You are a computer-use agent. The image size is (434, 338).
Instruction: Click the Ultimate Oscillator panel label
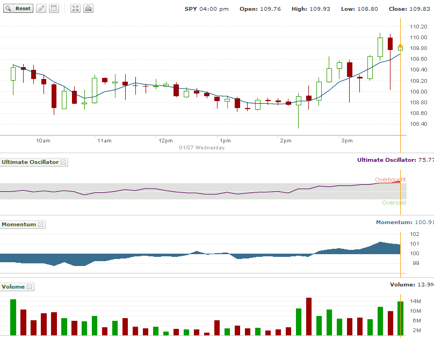click(30, 162)
